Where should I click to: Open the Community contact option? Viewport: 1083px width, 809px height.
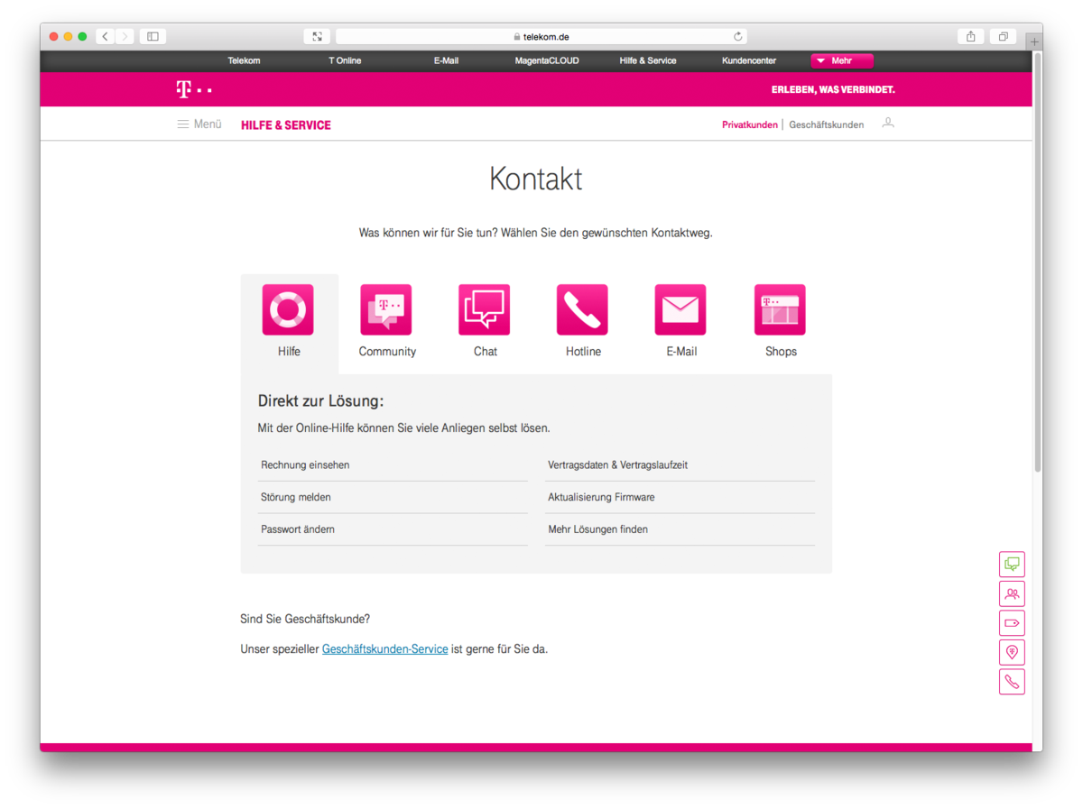pos(386,309)
